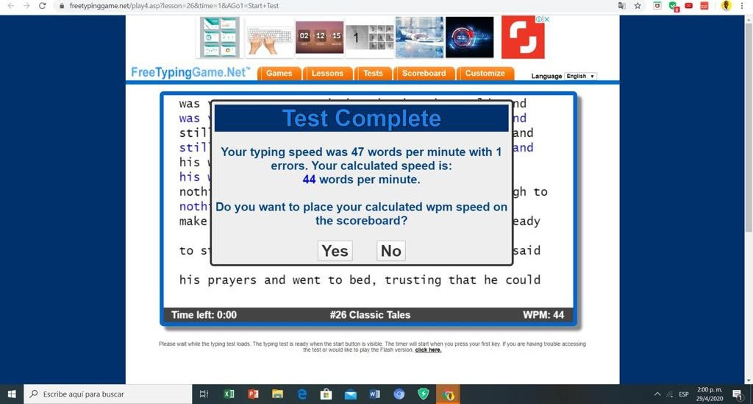Image resolution: width=753 pixels, height=404 pixels.
Task: Open Chrome three-dot menu
Action: [x=742, y=6]
